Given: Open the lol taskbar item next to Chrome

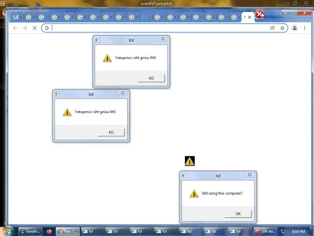Looking at the screenshot, I should pyautogui.click(x=93, y=231).
